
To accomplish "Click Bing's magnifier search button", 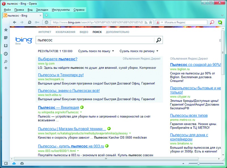I will tap(159, 40).
